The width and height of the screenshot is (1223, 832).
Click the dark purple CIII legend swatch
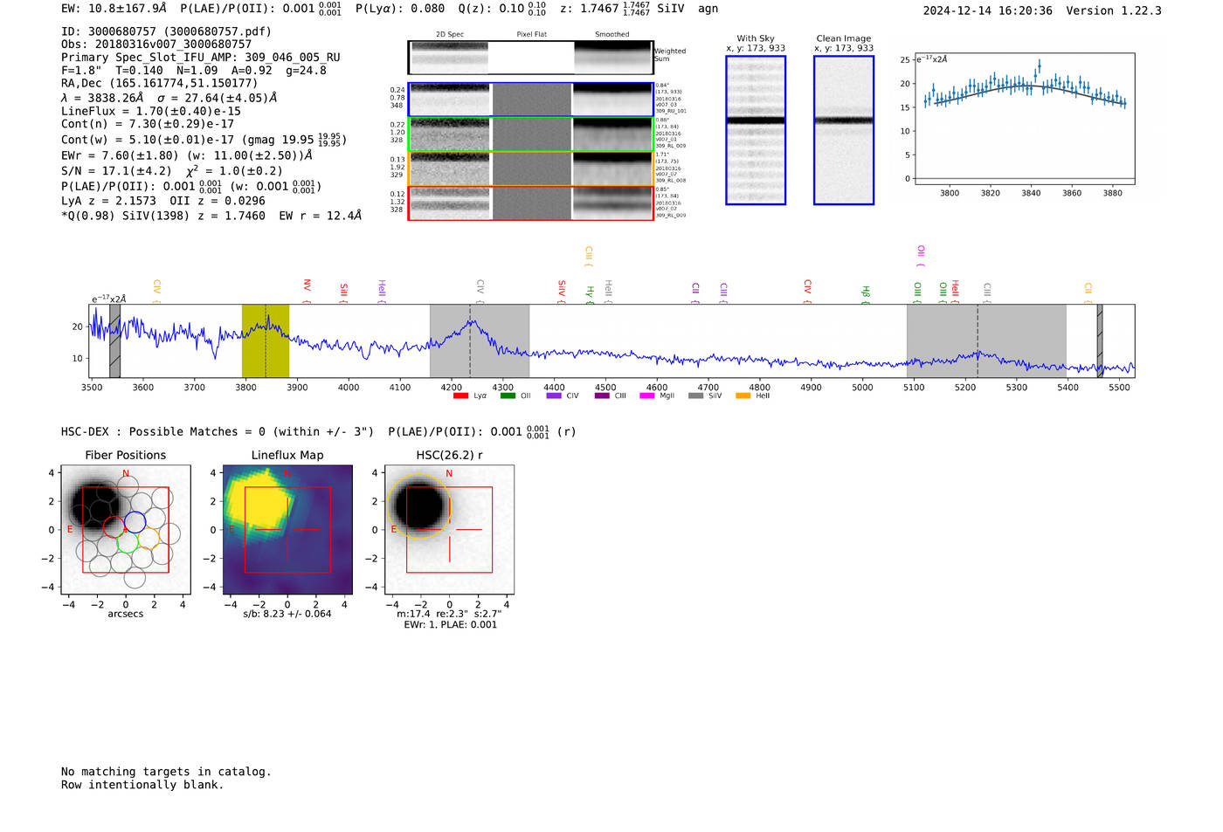click(602, 396)
